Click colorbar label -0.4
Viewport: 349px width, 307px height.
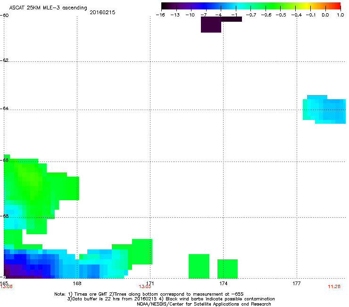tap(297, 15)
